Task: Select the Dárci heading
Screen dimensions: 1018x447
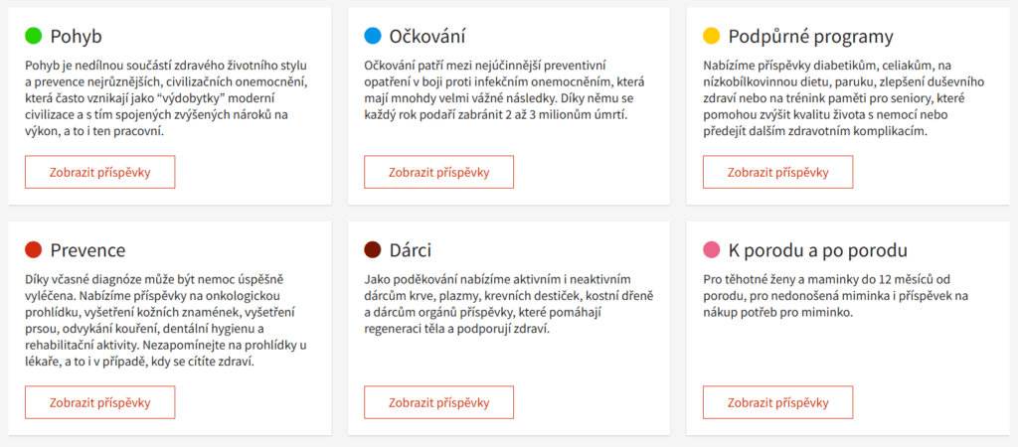Action: [x=412, y=249]
